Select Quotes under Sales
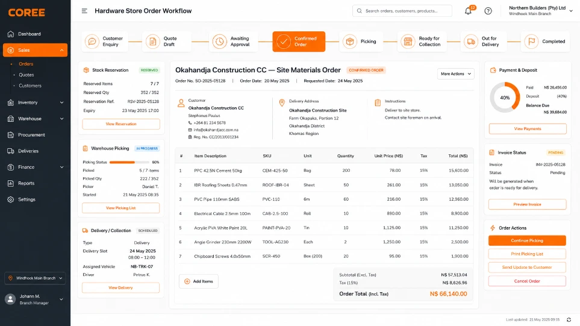580x326 pixels. 27,75
